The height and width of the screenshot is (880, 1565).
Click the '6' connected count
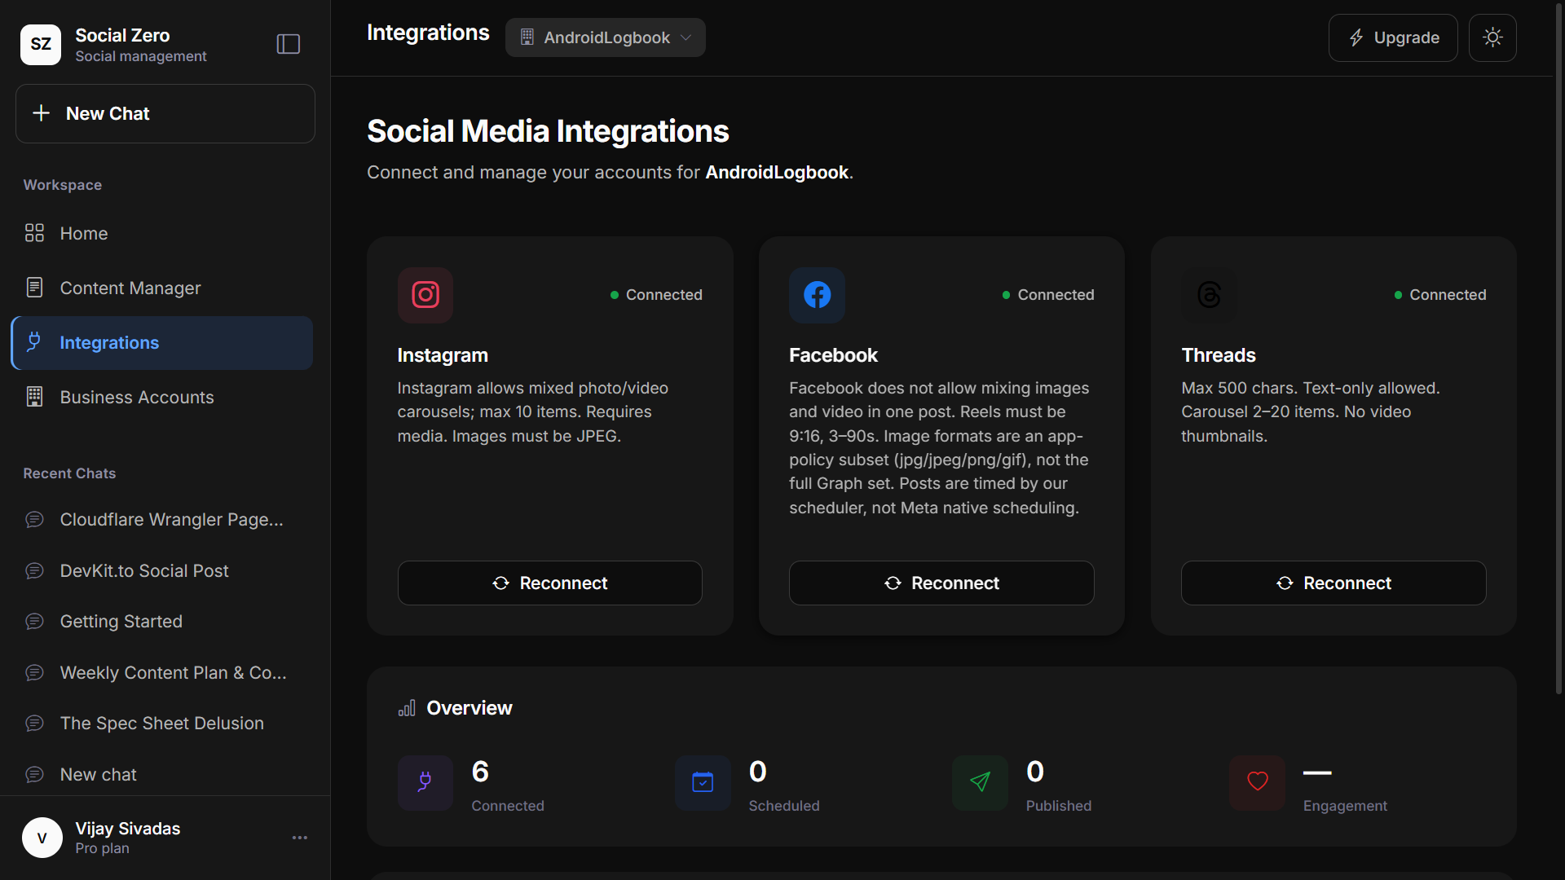[x=480, y=772]
